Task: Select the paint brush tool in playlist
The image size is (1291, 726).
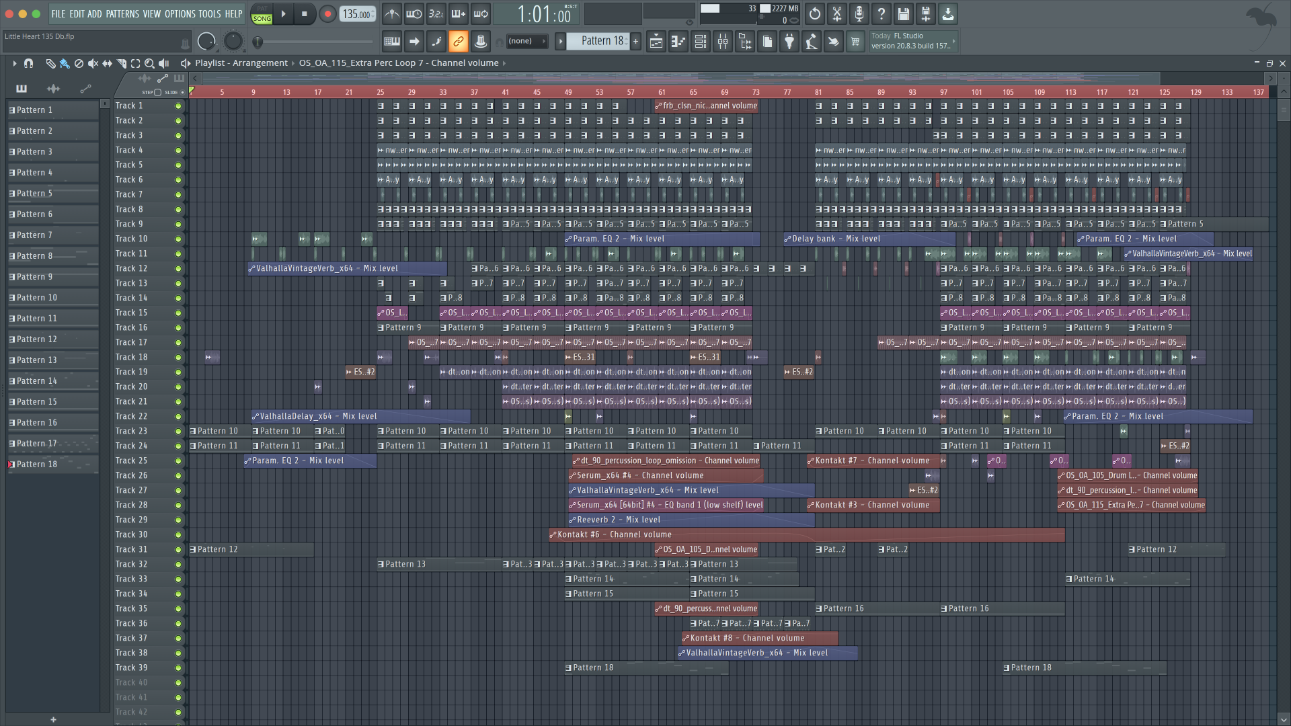Action: 65,63
